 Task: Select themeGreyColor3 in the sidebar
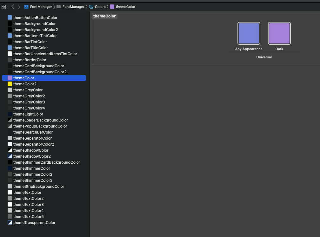[29, 102]
